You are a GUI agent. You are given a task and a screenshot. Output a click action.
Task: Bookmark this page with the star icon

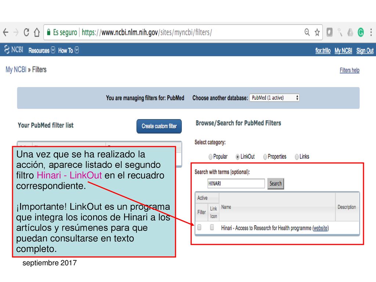[x=317, y=32]
